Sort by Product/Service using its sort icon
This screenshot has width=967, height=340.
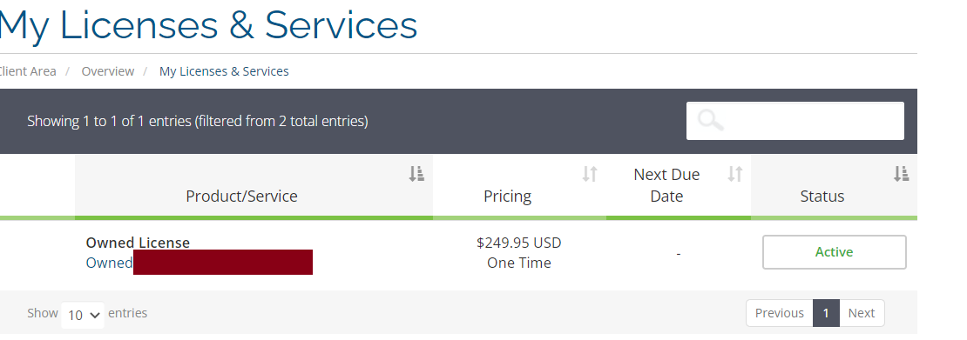coord(417,174)
